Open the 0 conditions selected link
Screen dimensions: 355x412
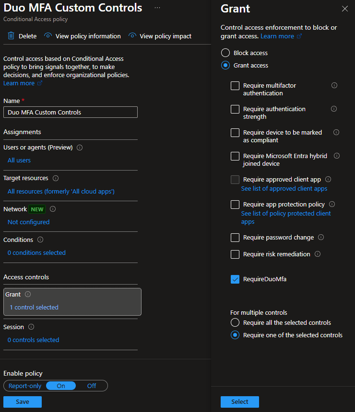coord(36,252)
